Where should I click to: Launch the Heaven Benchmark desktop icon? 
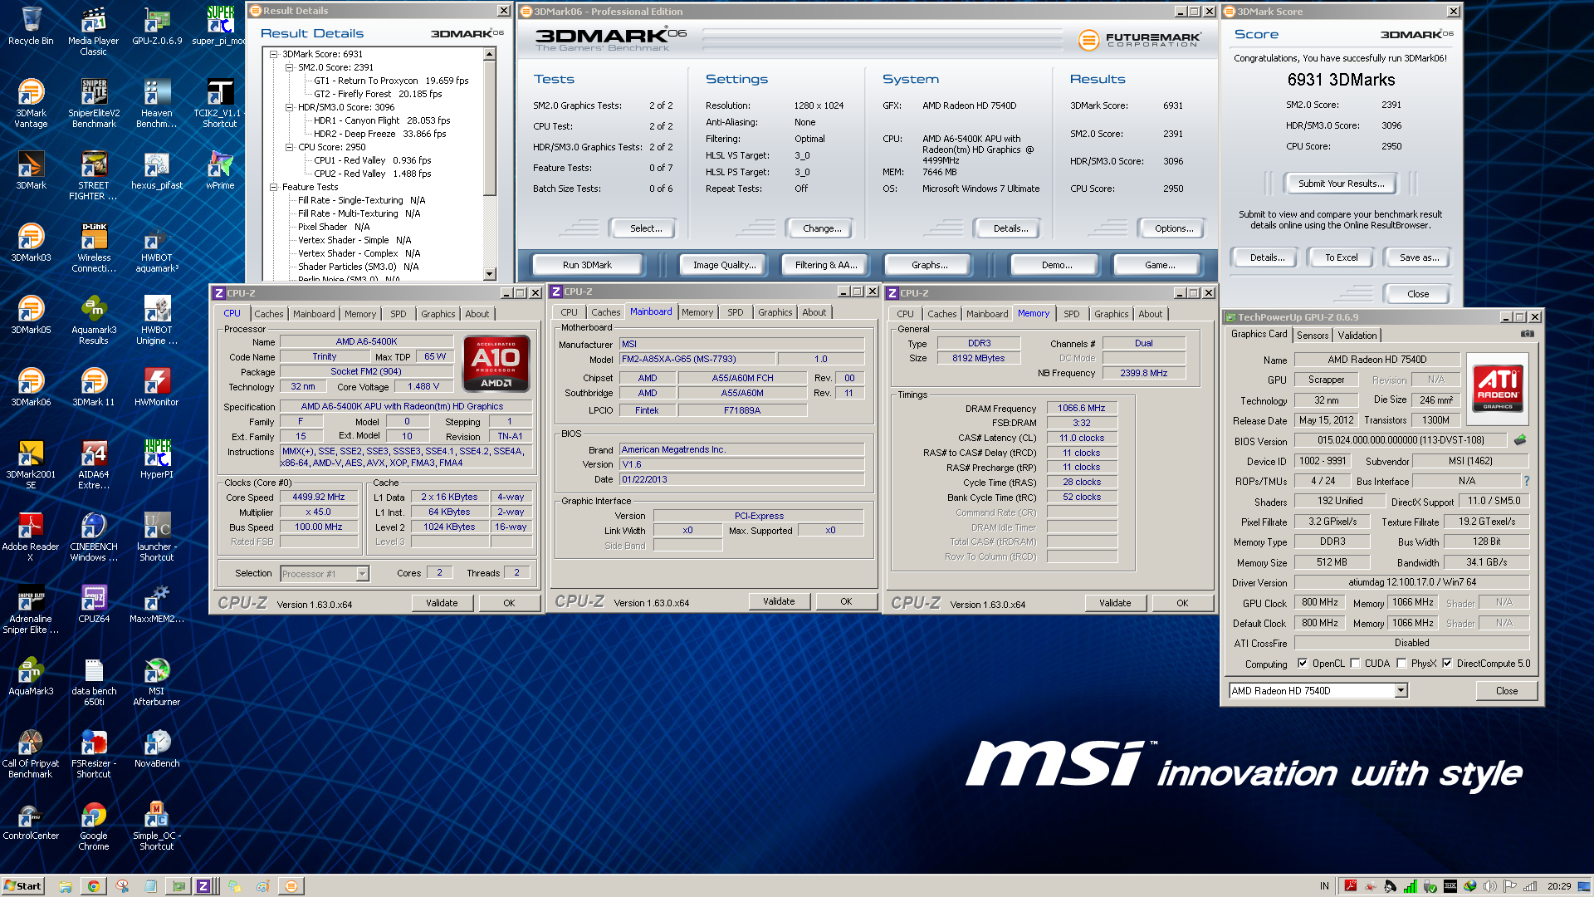[x=157, y=103]
